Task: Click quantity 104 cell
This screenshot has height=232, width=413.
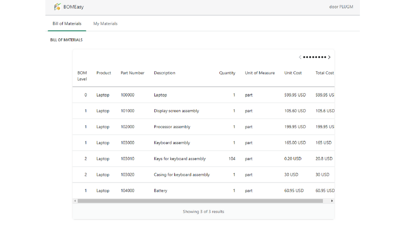Action: click(232, 159)
